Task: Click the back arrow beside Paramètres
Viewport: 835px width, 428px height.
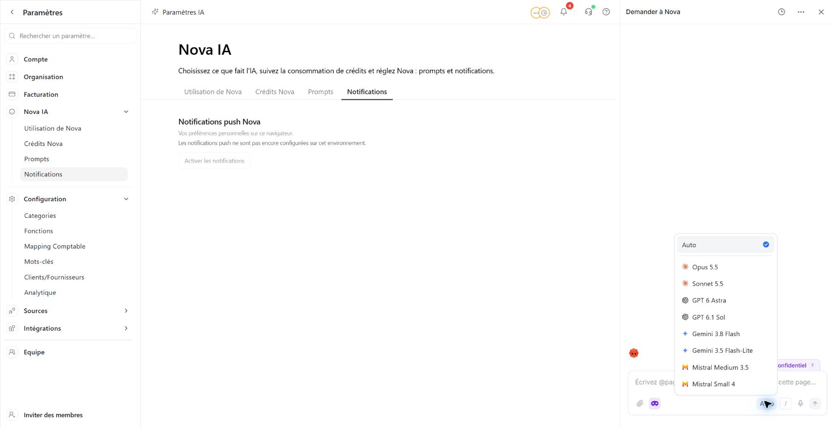Action: click(x=12, y=12)
